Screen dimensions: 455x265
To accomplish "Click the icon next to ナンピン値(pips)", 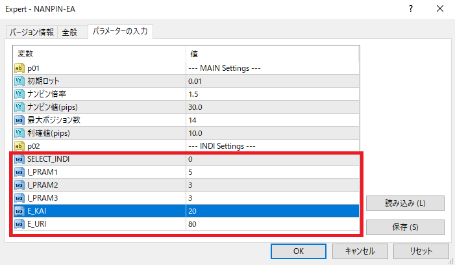I will tap(19, 107).
